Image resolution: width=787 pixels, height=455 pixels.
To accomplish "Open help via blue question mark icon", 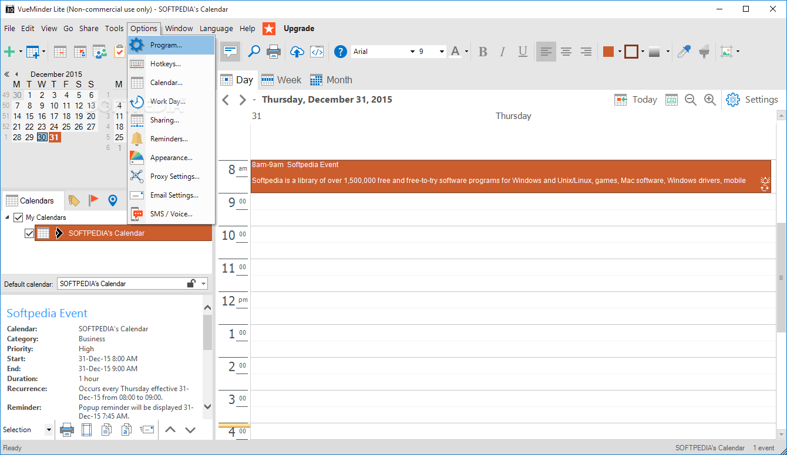I will point(341,52).
